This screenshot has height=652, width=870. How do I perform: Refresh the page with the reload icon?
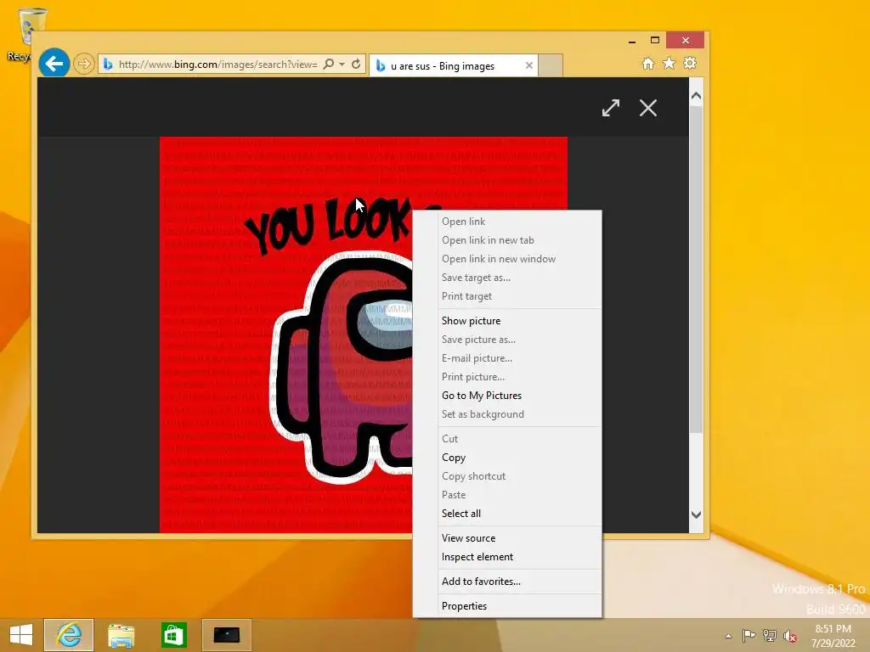pos(356,65)
